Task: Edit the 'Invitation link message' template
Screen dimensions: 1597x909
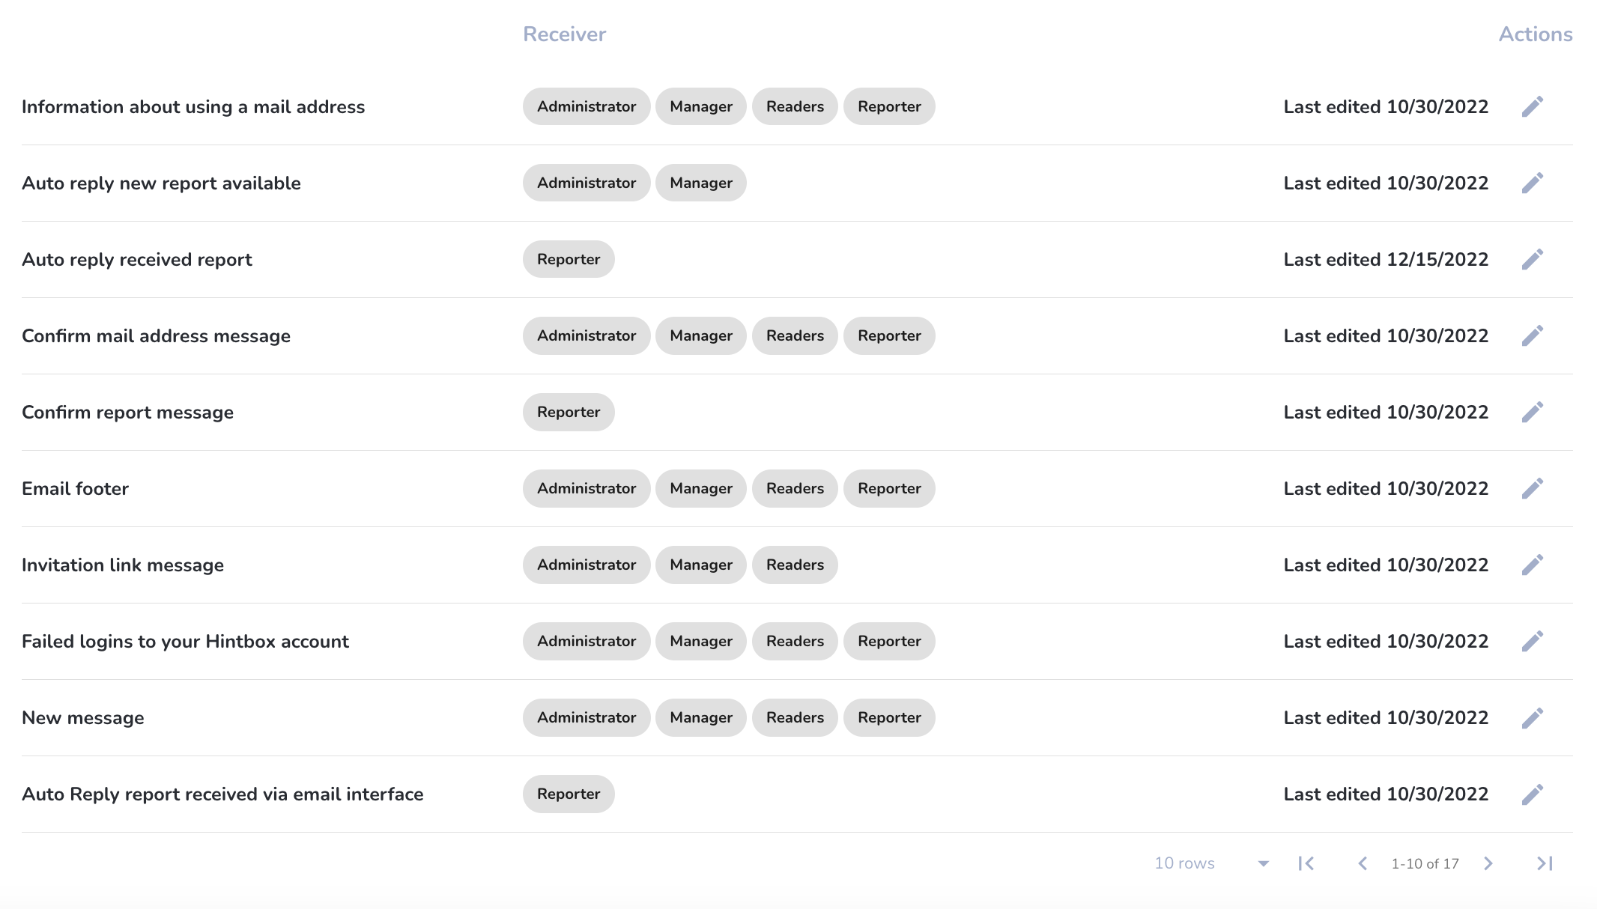Action: pos(1533,565)
